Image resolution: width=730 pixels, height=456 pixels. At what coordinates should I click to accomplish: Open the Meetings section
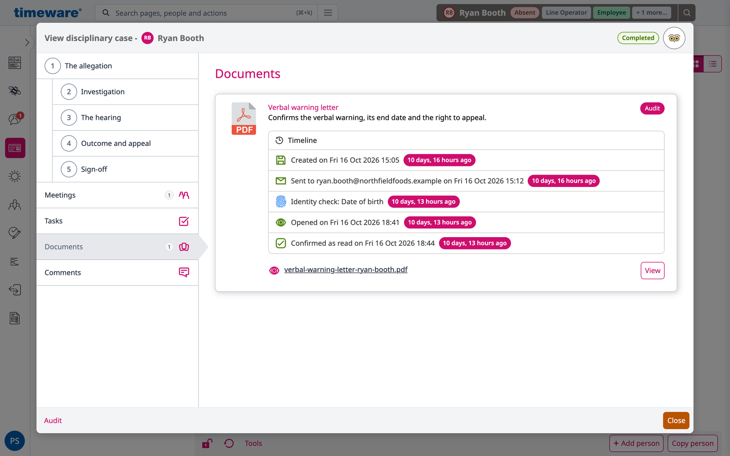[x=117, y=195]
